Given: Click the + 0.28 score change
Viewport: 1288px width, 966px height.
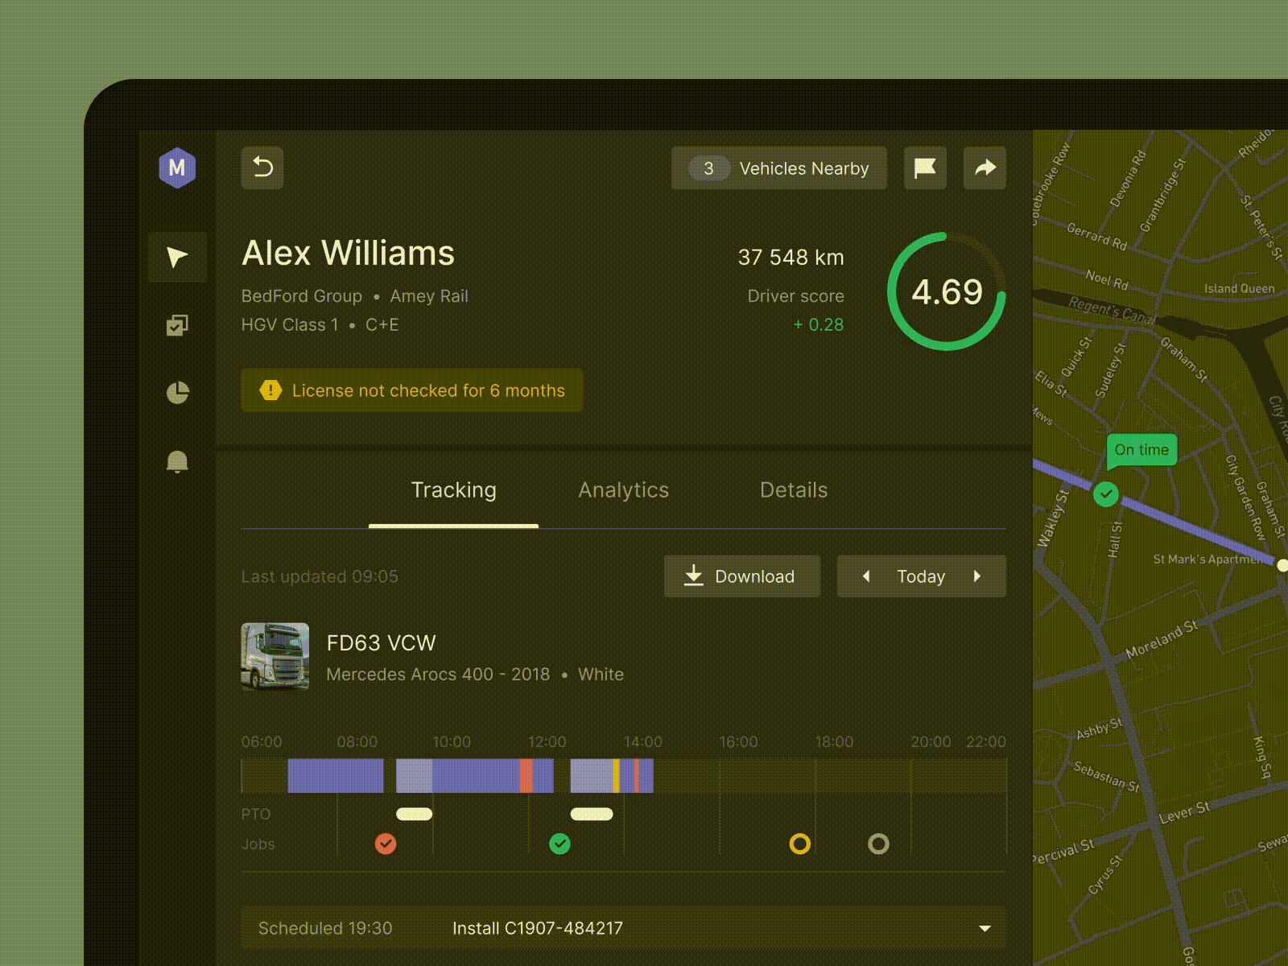Looking at the screenshot, I should (x=819, y=324).
